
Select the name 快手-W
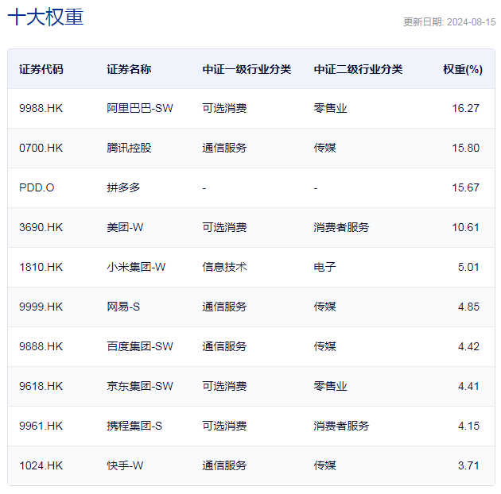(125, 466)
